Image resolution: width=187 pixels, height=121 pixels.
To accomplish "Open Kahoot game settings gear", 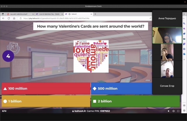I will pos(174,111).
